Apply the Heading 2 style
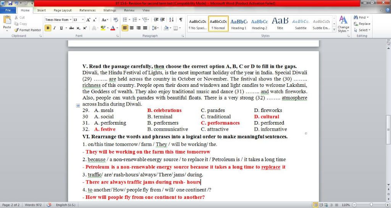The image size is (391, 208). (259, 24)
